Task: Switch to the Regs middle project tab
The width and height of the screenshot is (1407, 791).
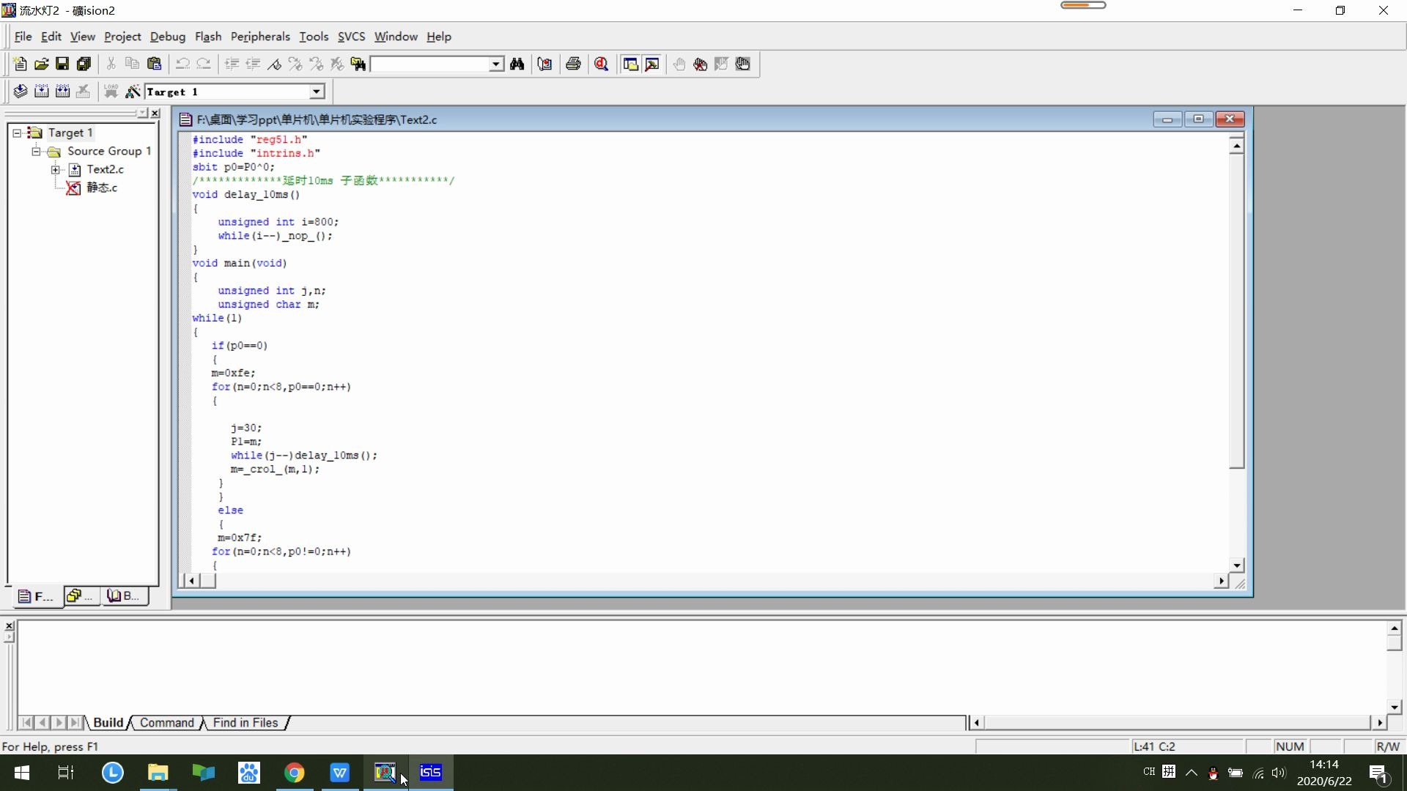Action: click(81, 596)
